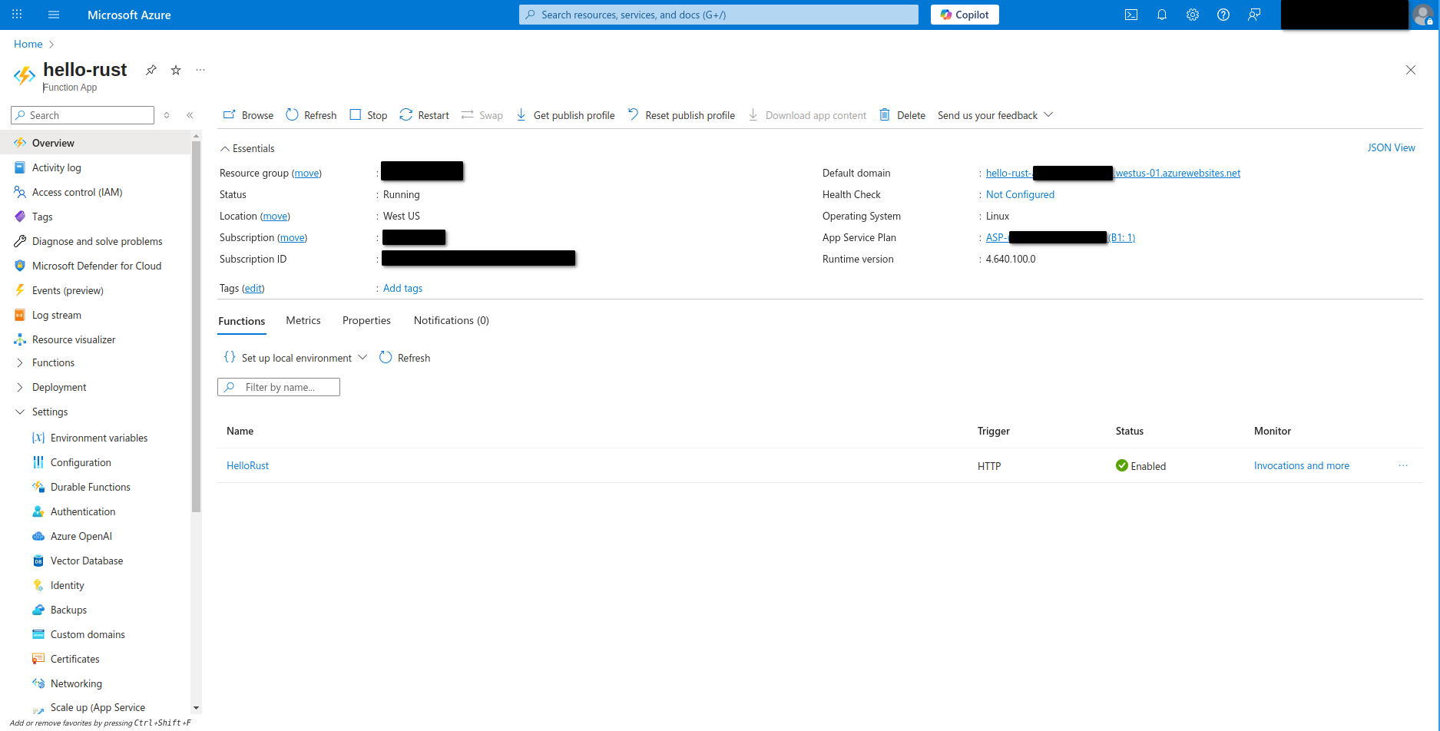Open Not Configured health check link
Image resolution: width=1440 pixels, height=731 pixels.
pos(1020,195)
